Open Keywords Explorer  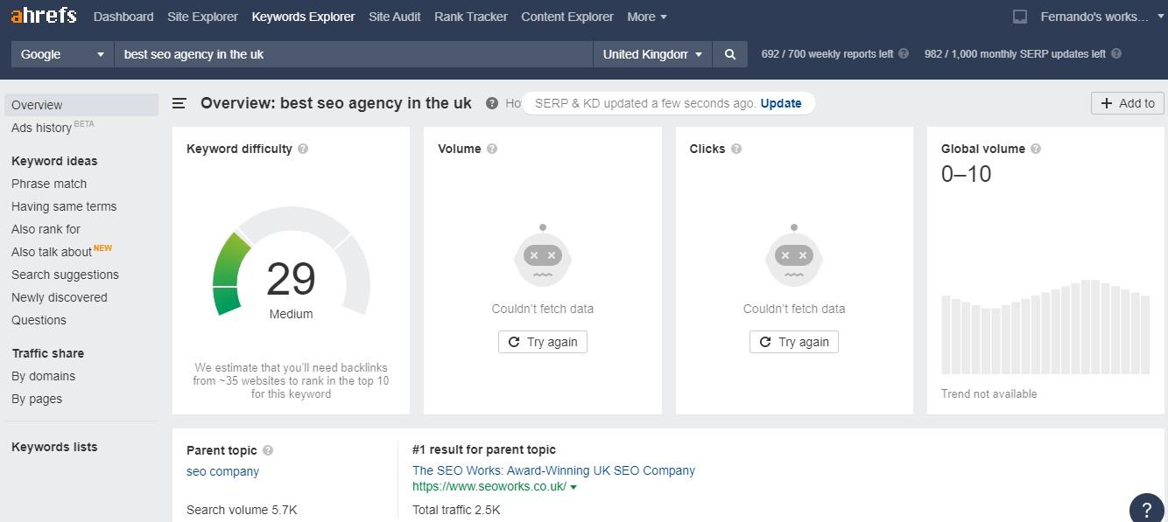click(x=303, y=17)
